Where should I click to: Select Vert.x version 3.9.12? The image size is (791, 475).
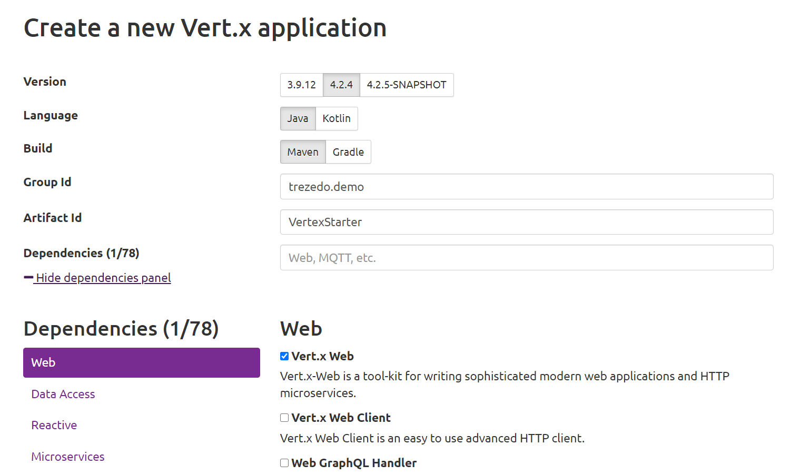301,85
